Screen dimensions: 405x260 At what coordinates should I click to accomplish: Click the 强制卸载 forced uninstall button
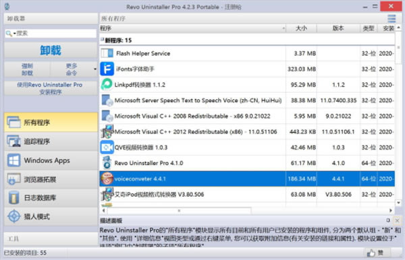(x=27, y=69)
